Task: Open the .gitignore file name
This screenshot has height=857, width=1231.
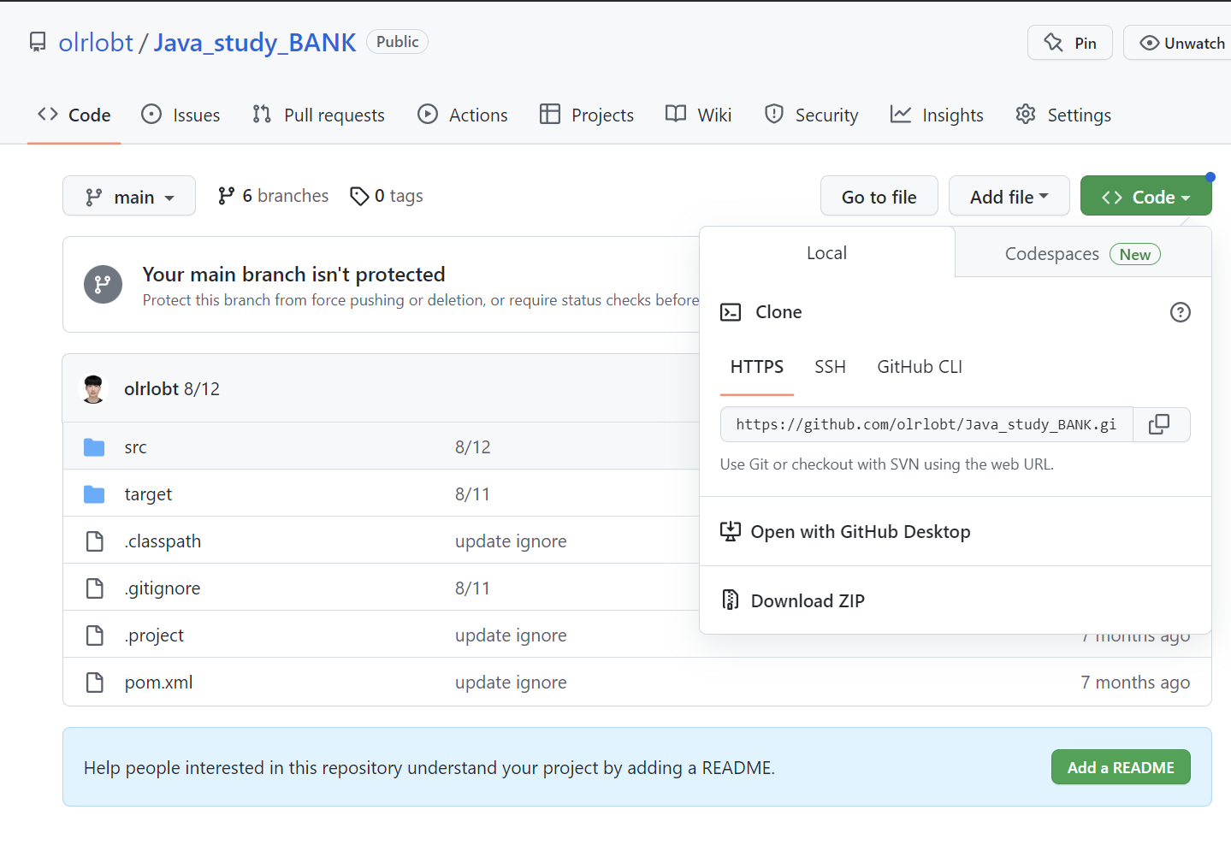Action: 163,588
